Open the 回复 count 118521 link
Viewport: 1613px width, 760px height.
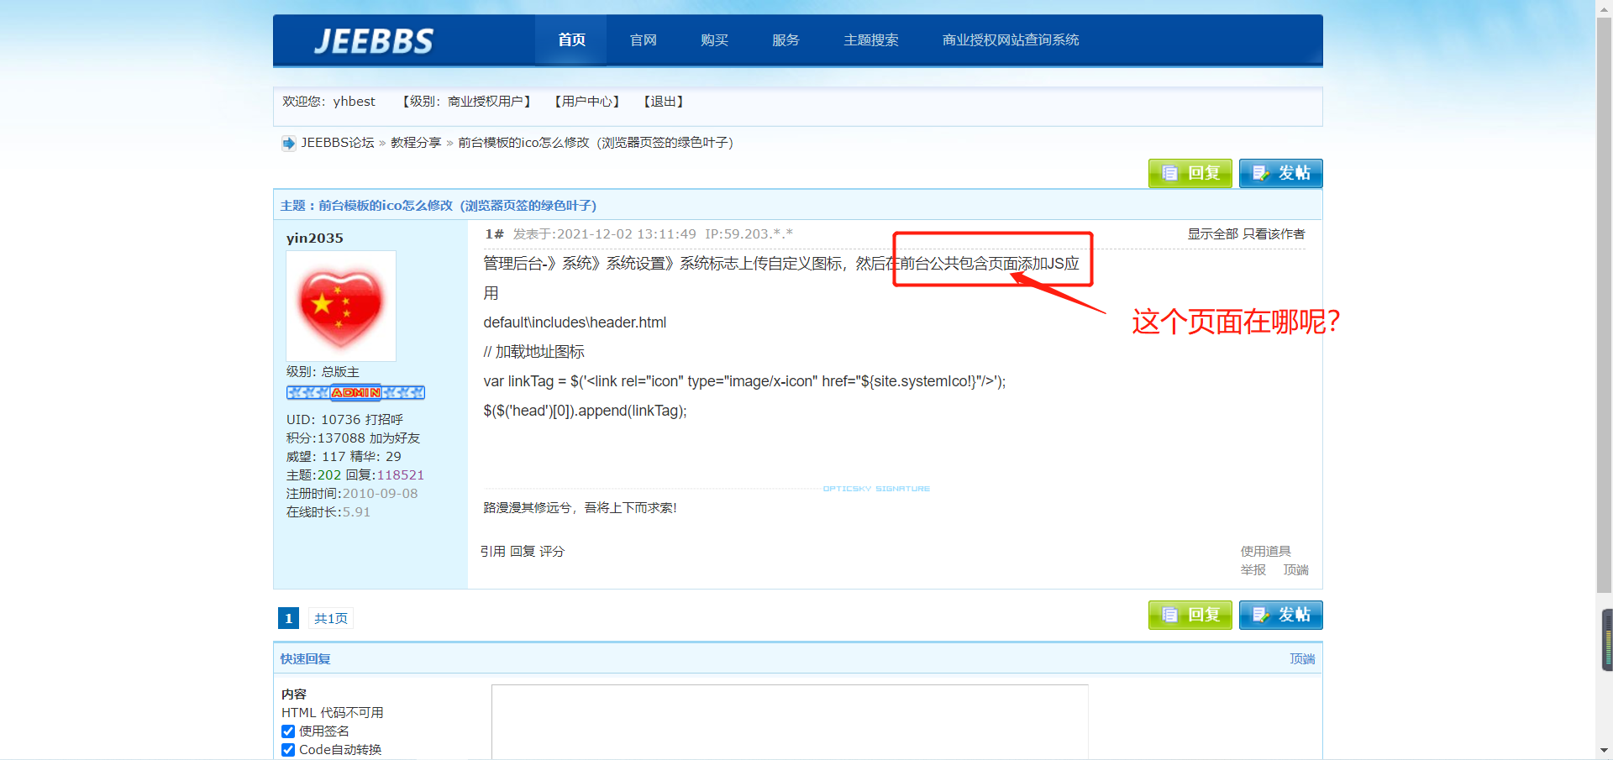pos(401,475)
